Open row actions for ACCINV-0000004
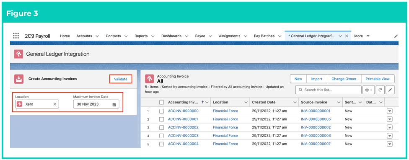409x160 pixels. 390,144
